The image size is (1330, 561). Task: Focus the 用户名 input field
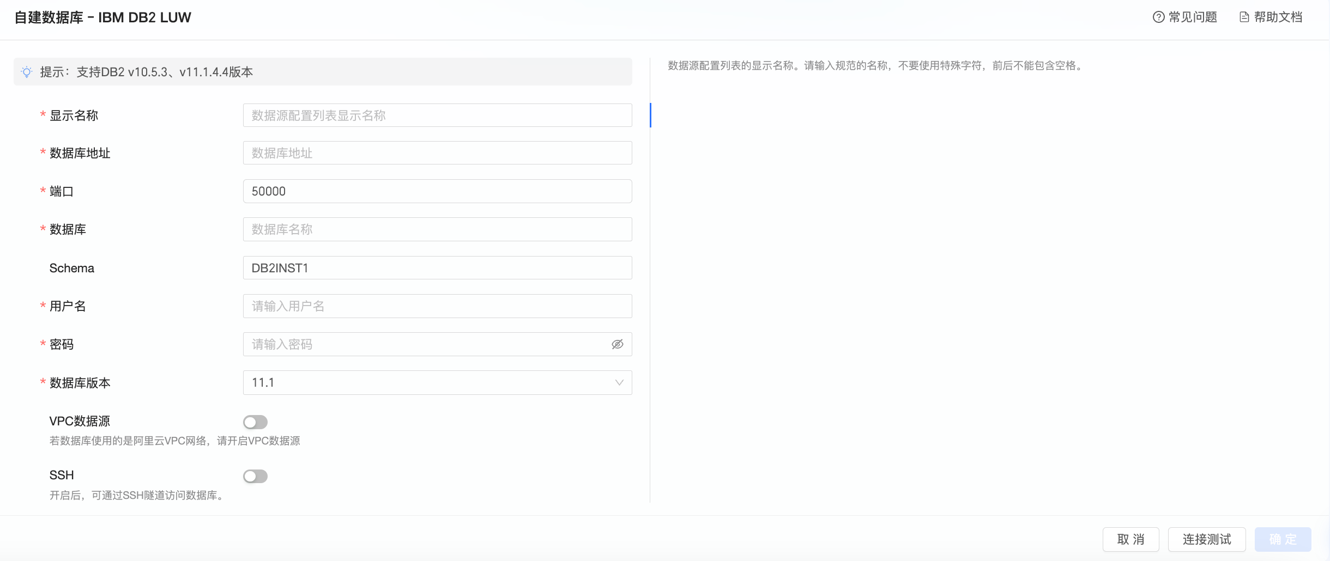pos(437,306)
